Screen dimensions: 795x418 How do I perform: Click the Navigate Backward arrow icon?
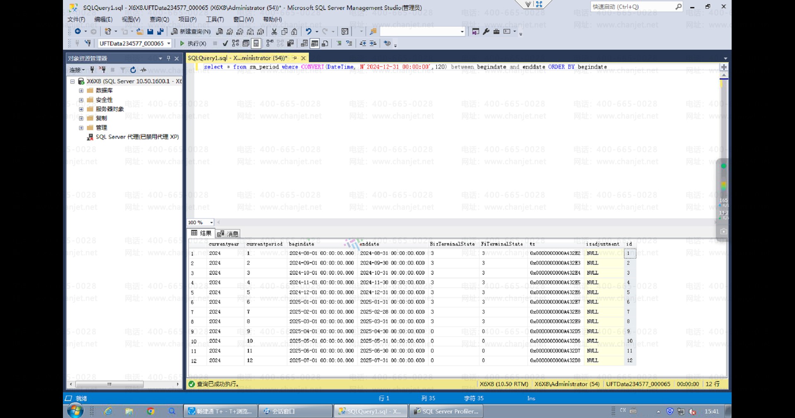coord(77,31)
